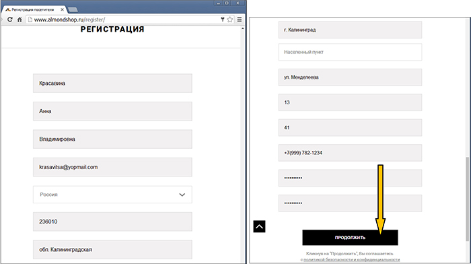This screenshot has width=471, height=264.
Task: Click the street field ул. Менделеева
Action: click(x=350, y=77)
